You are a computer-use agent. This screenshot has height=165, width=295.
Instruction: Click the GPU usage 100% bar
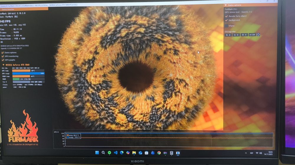[x=28, y=73]
